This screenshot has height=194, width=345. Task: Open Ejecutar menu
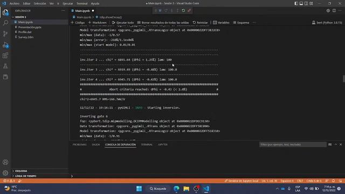[68, 4]
